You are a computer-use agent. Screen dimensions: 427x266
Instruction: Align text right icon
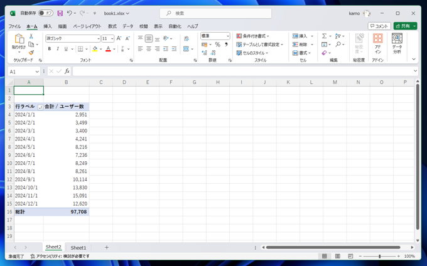click(157, 49)
